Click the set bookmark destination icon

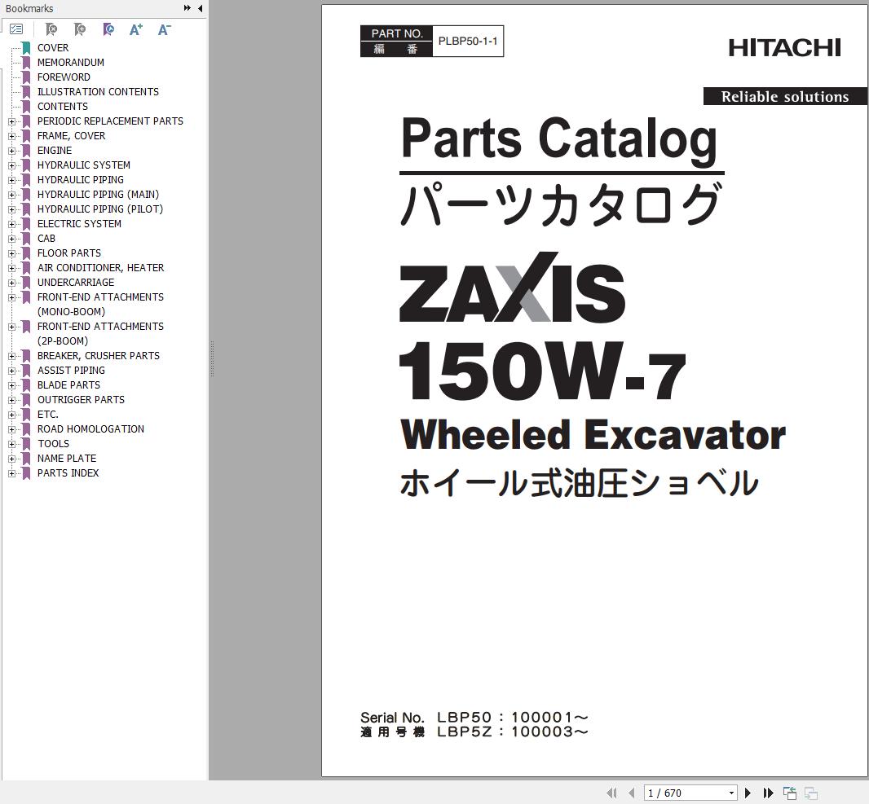108,29
